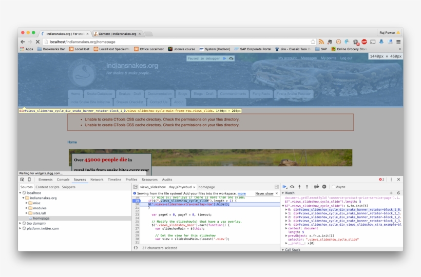
Task: Open the Network panel
Action: point(97,180)
